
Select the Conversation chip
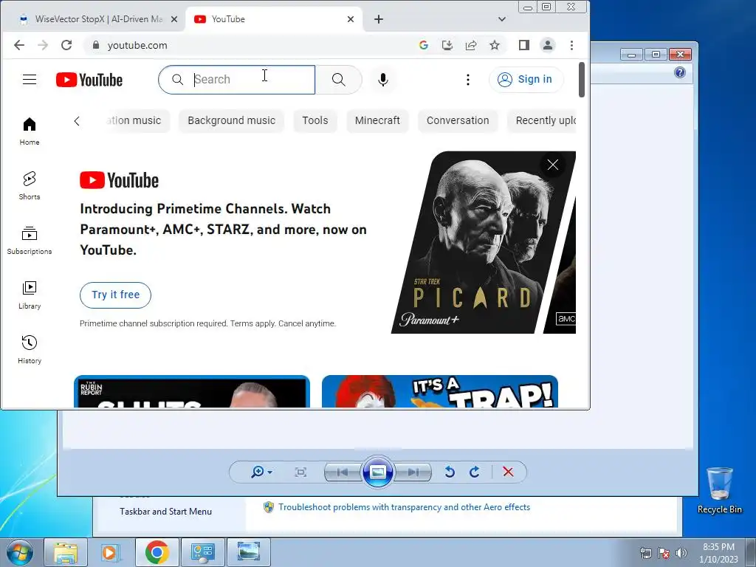[458, 120]
